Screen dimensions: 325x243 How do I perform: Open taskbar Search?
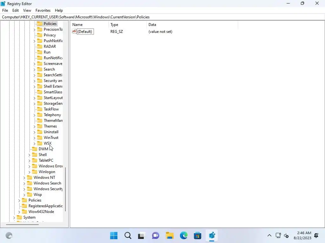(128, 235)
